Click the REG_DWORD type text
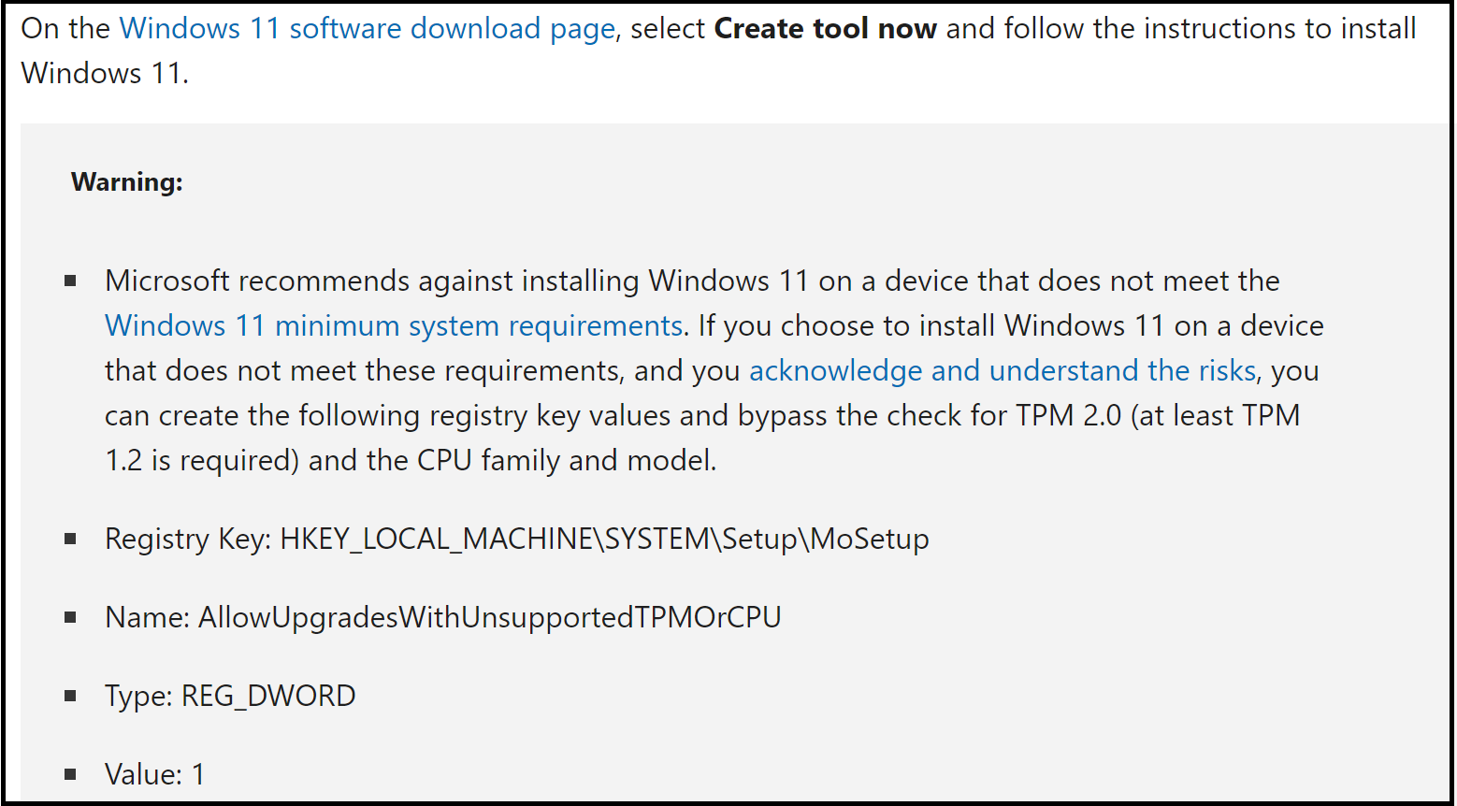This screenshot has height=806, width=1457. tap(268, 696)
